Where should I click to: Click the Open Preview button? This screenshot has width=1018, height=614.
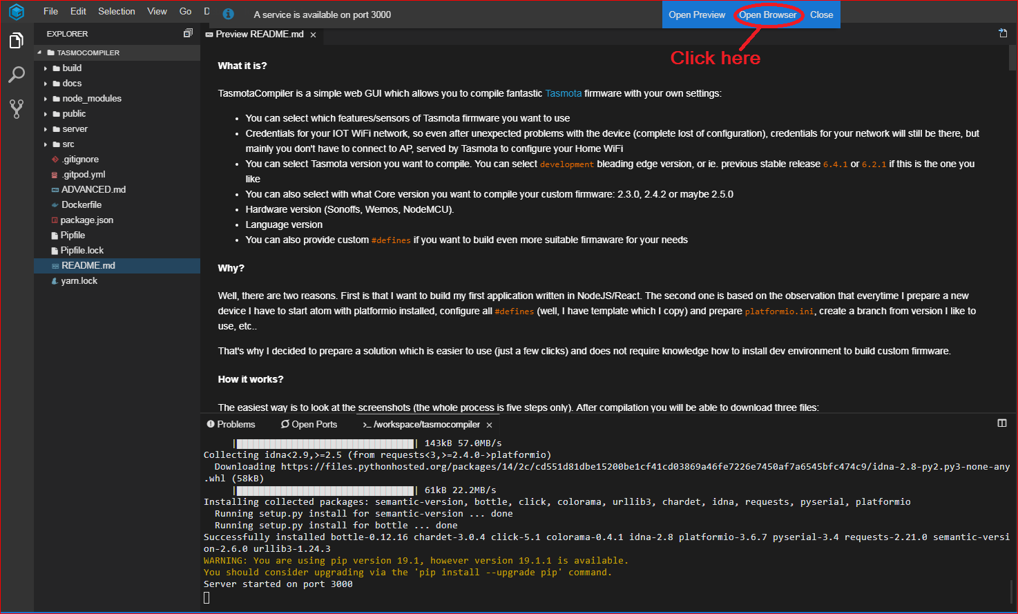697,15
